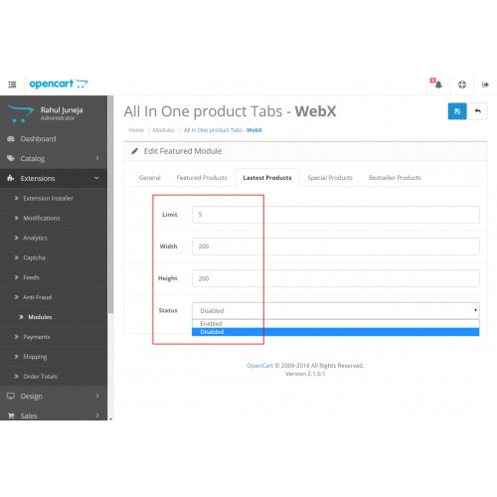This screenshot has height=497, width=497.
Task: Open the Status dropdown
Action: coord(336,310)
